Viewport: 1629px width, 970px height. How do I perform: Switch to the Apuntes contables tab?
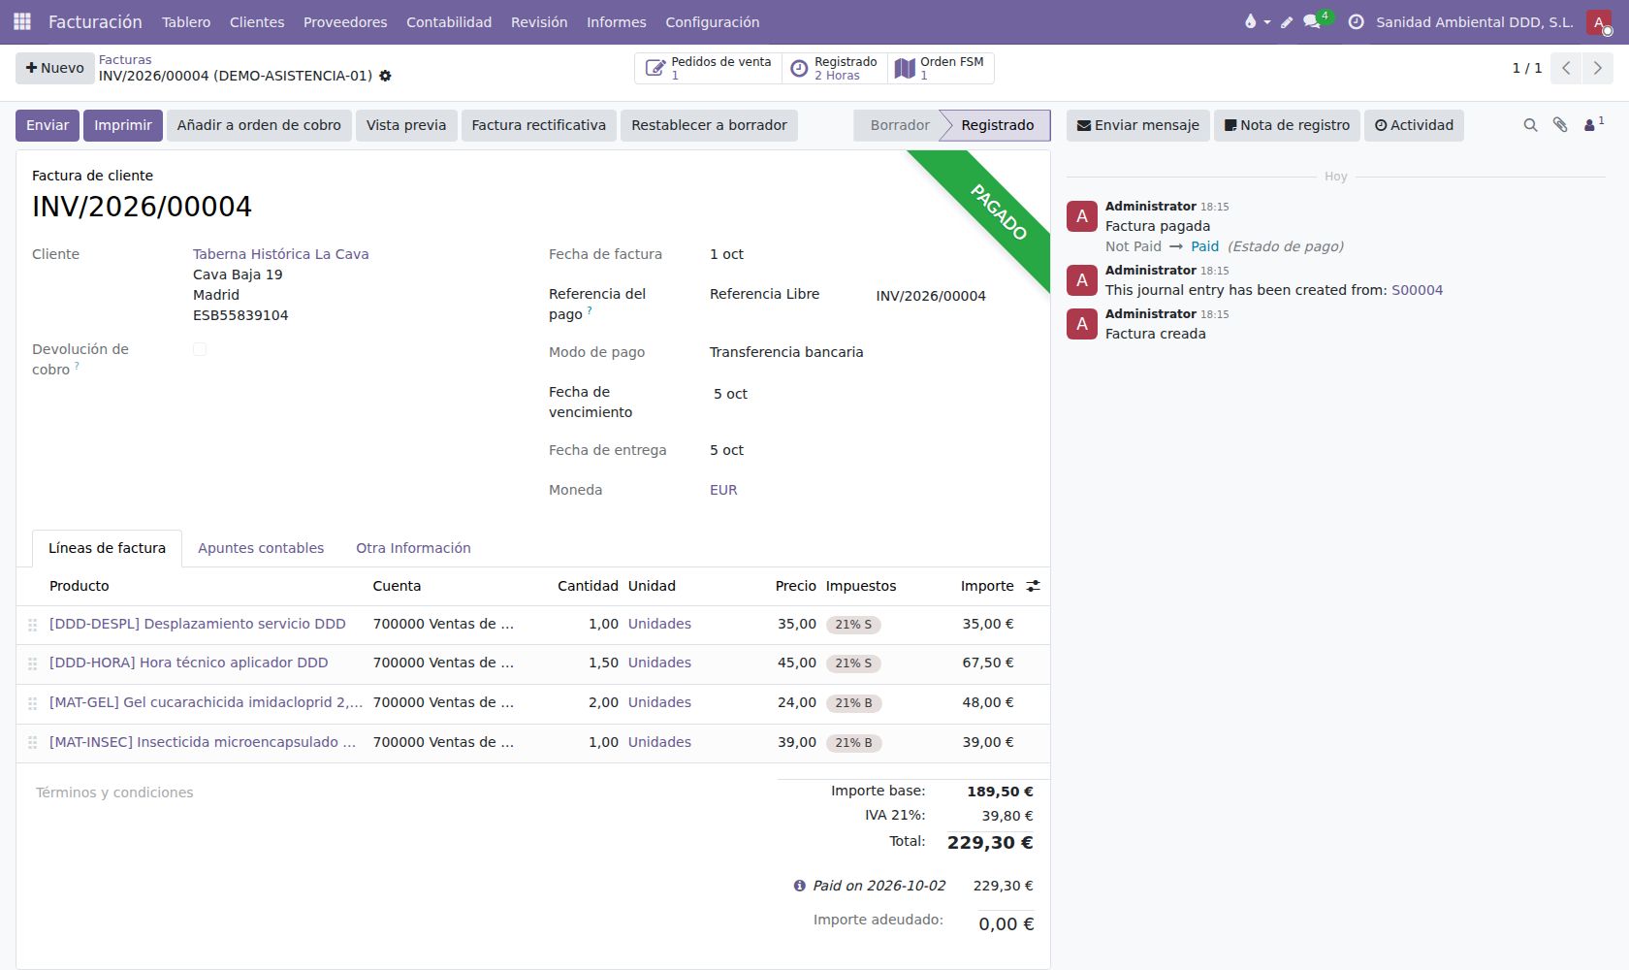coord(261,548)
